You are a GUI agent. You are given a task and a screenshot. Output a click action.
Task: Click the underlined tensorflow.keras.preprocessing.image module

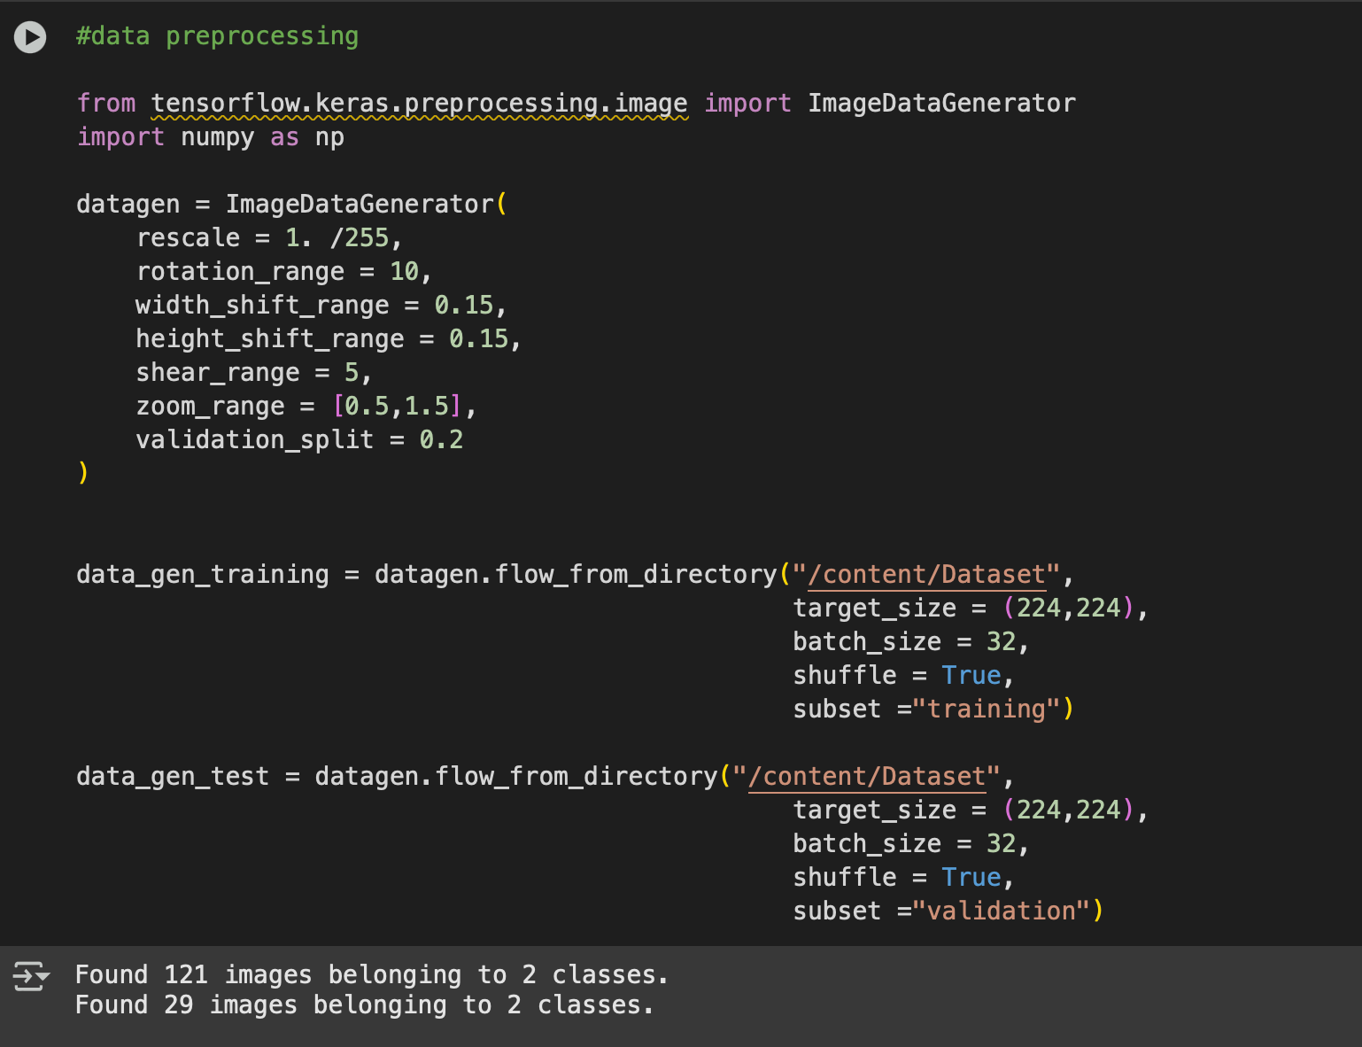click(419, 104)
